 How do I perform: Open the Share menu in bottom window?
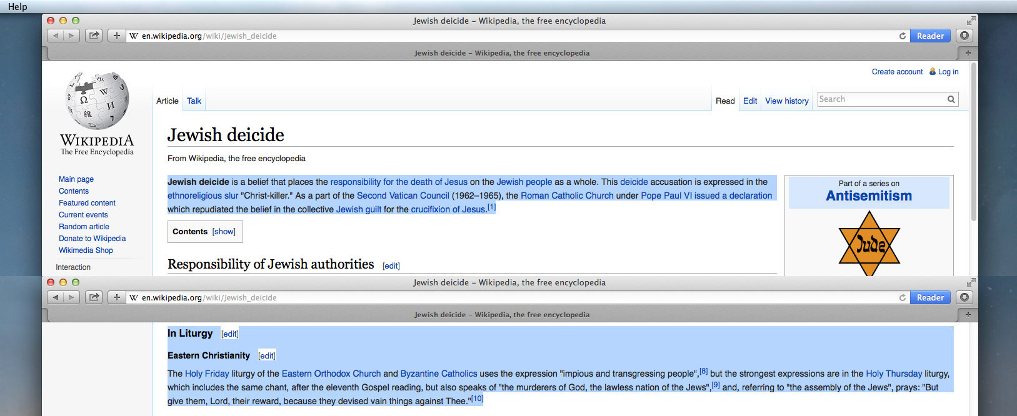[x=94, y=297]
